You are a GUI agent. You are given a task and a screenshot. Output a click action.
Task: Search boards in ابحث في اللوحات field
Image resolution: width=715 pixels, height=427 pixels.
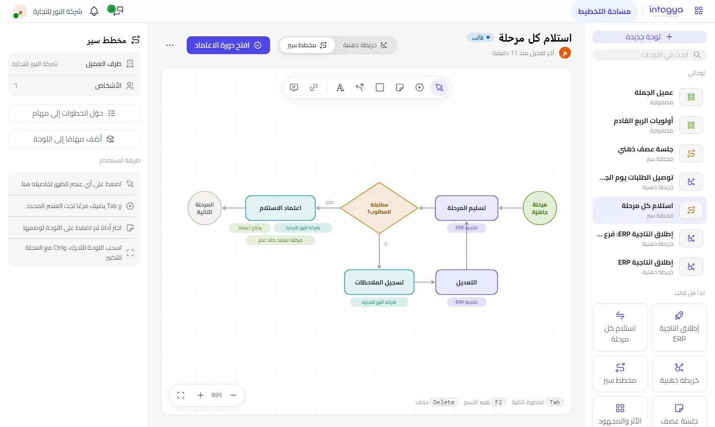pos(649,55)
